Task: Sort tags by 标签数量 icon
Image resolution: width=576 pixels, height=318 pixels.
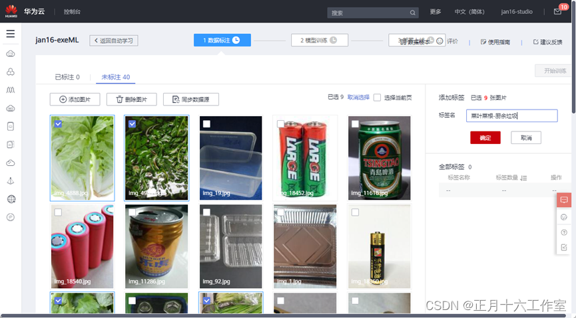Action: [x=524, y=178]
